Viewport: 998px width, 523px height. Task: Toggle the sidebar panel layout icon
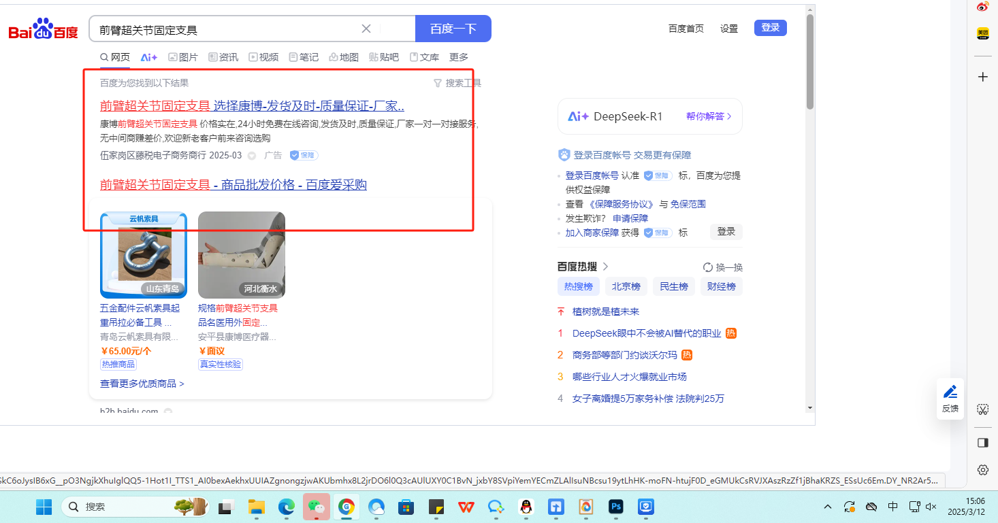pos(982,443)
